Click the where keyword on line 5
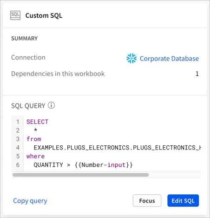Screen dimensions: 210x218 point(35,156)
